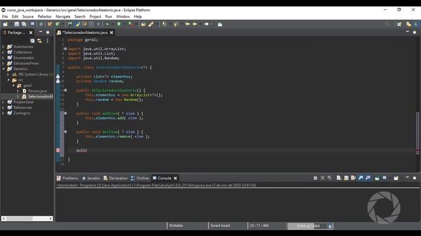Toggle Block Selection Mode in toolbar

tap(91, 24)
